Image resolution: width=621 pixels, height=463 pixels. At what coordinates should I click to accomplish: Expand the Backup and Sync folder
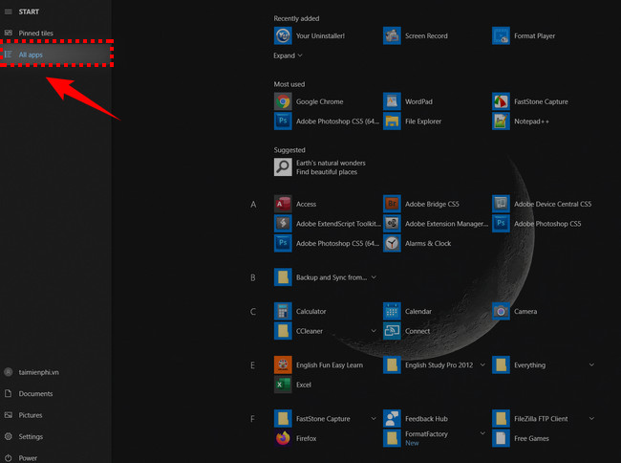(x=374, y=277)
